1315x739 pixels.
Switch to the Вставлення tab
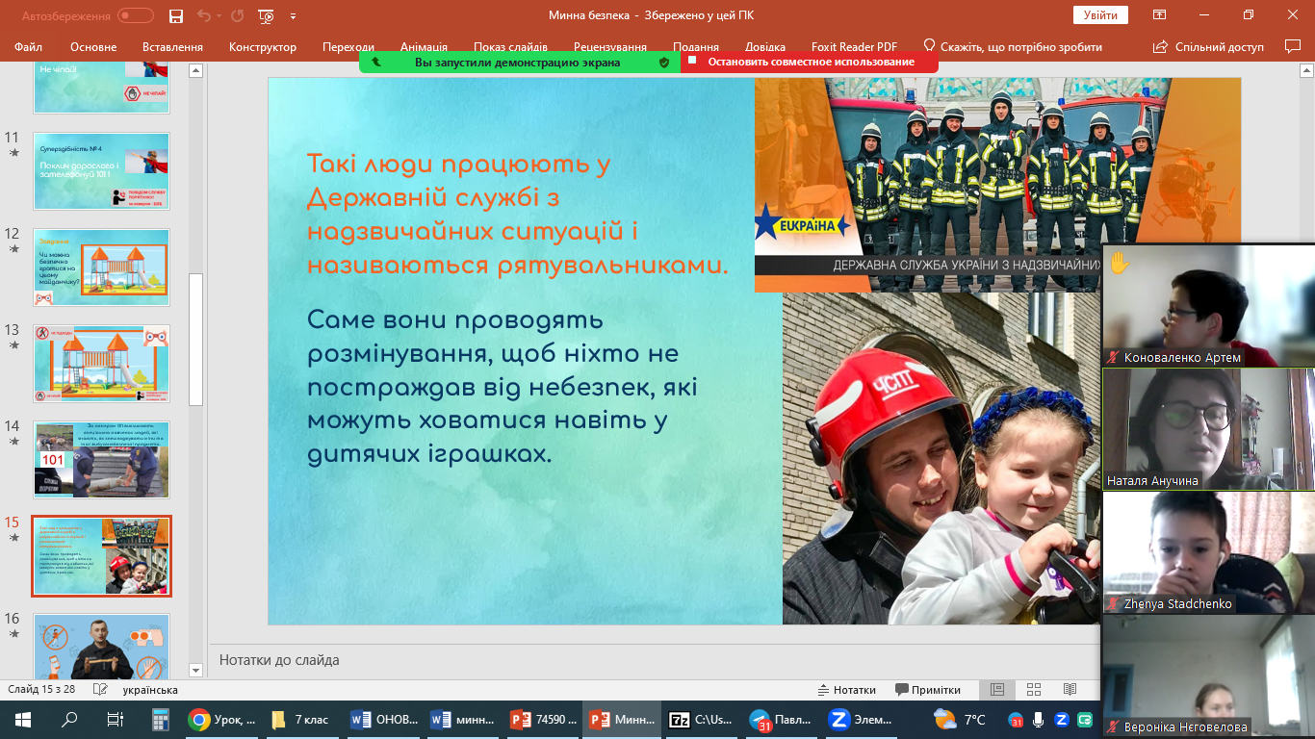pyautogui.click(x=172, y=46)
